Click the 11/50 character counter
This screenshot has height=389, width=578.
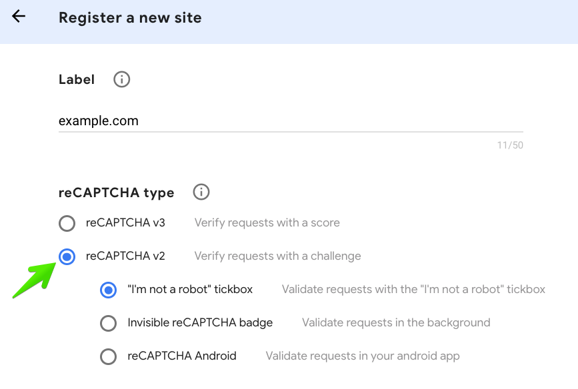pyautogui.click(x=510, y=145)
